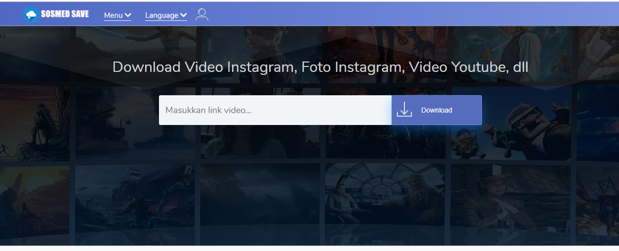Click the Download button
Screen dimensions: 619x251
tap(436, 110)
